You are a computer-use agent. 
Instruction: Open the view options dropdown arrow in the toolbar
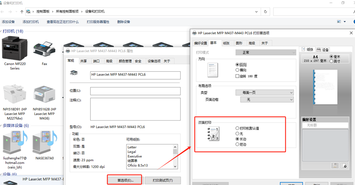(x=345, y=22)
